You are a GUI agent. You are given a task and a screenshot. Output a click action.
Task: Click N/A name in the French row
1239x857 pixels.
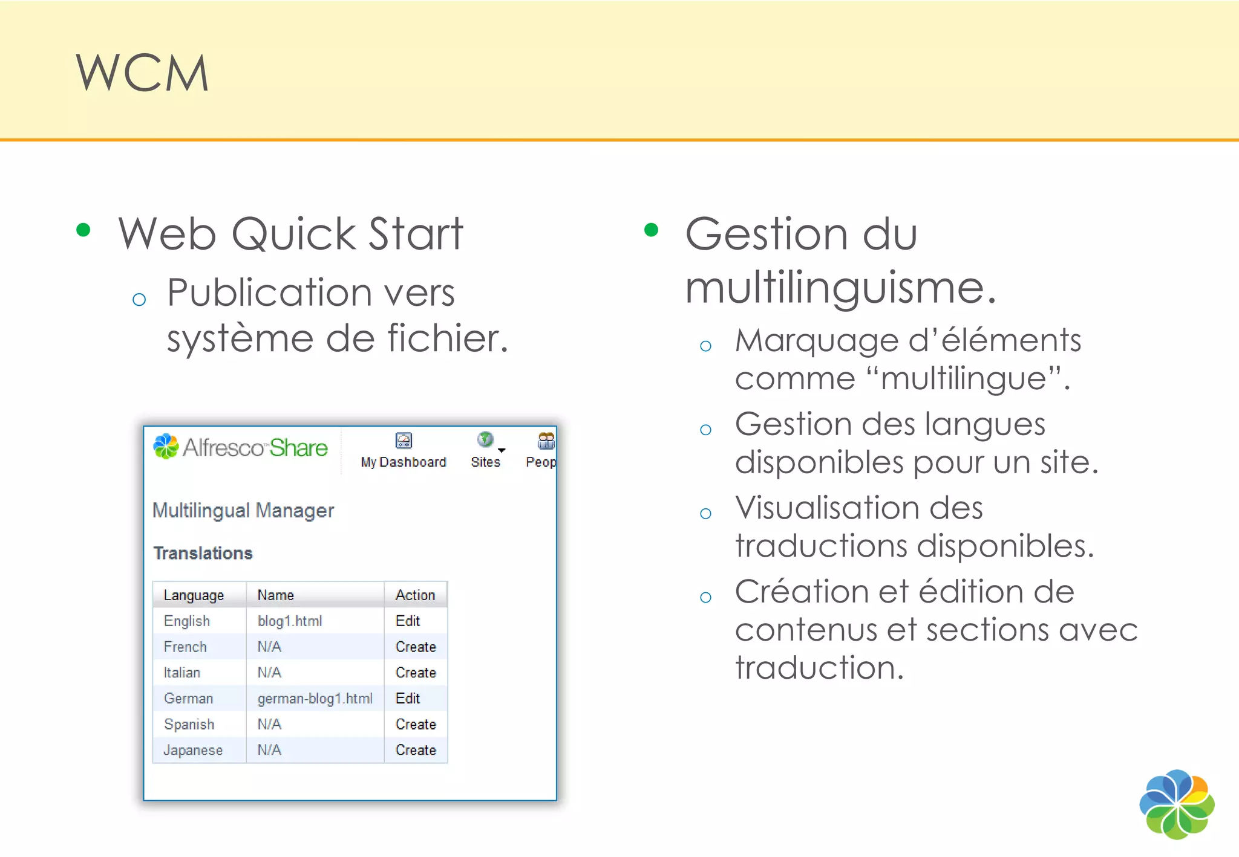point(269,647)
